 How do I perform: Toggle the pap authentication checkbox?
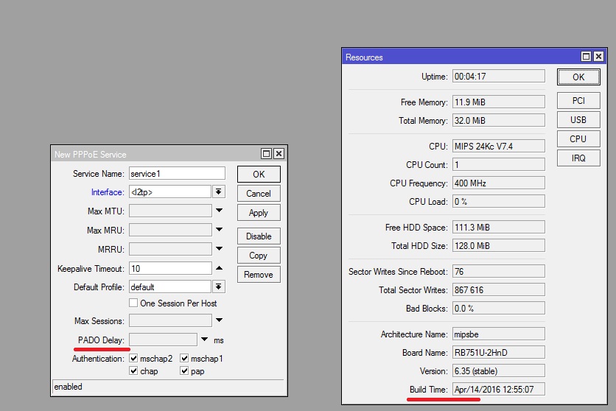click(x=184, y=371)
